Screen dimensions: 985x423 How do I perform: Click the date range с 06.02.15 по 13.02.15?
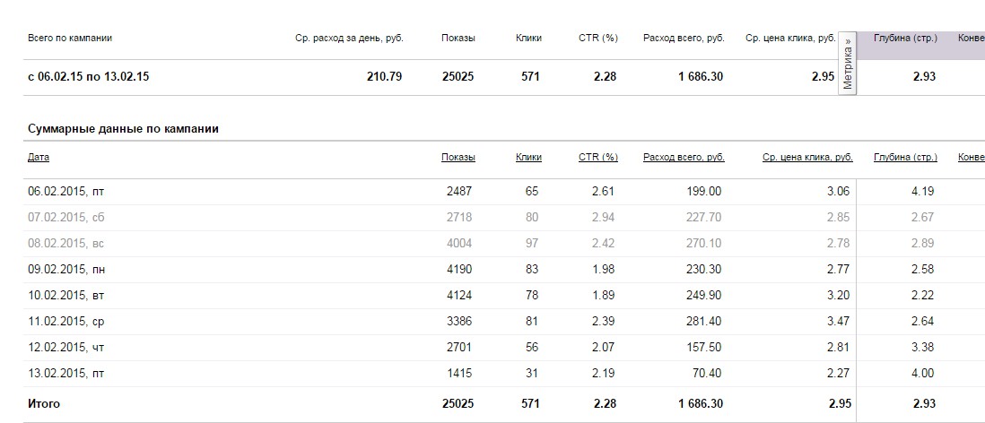[88, 77]
